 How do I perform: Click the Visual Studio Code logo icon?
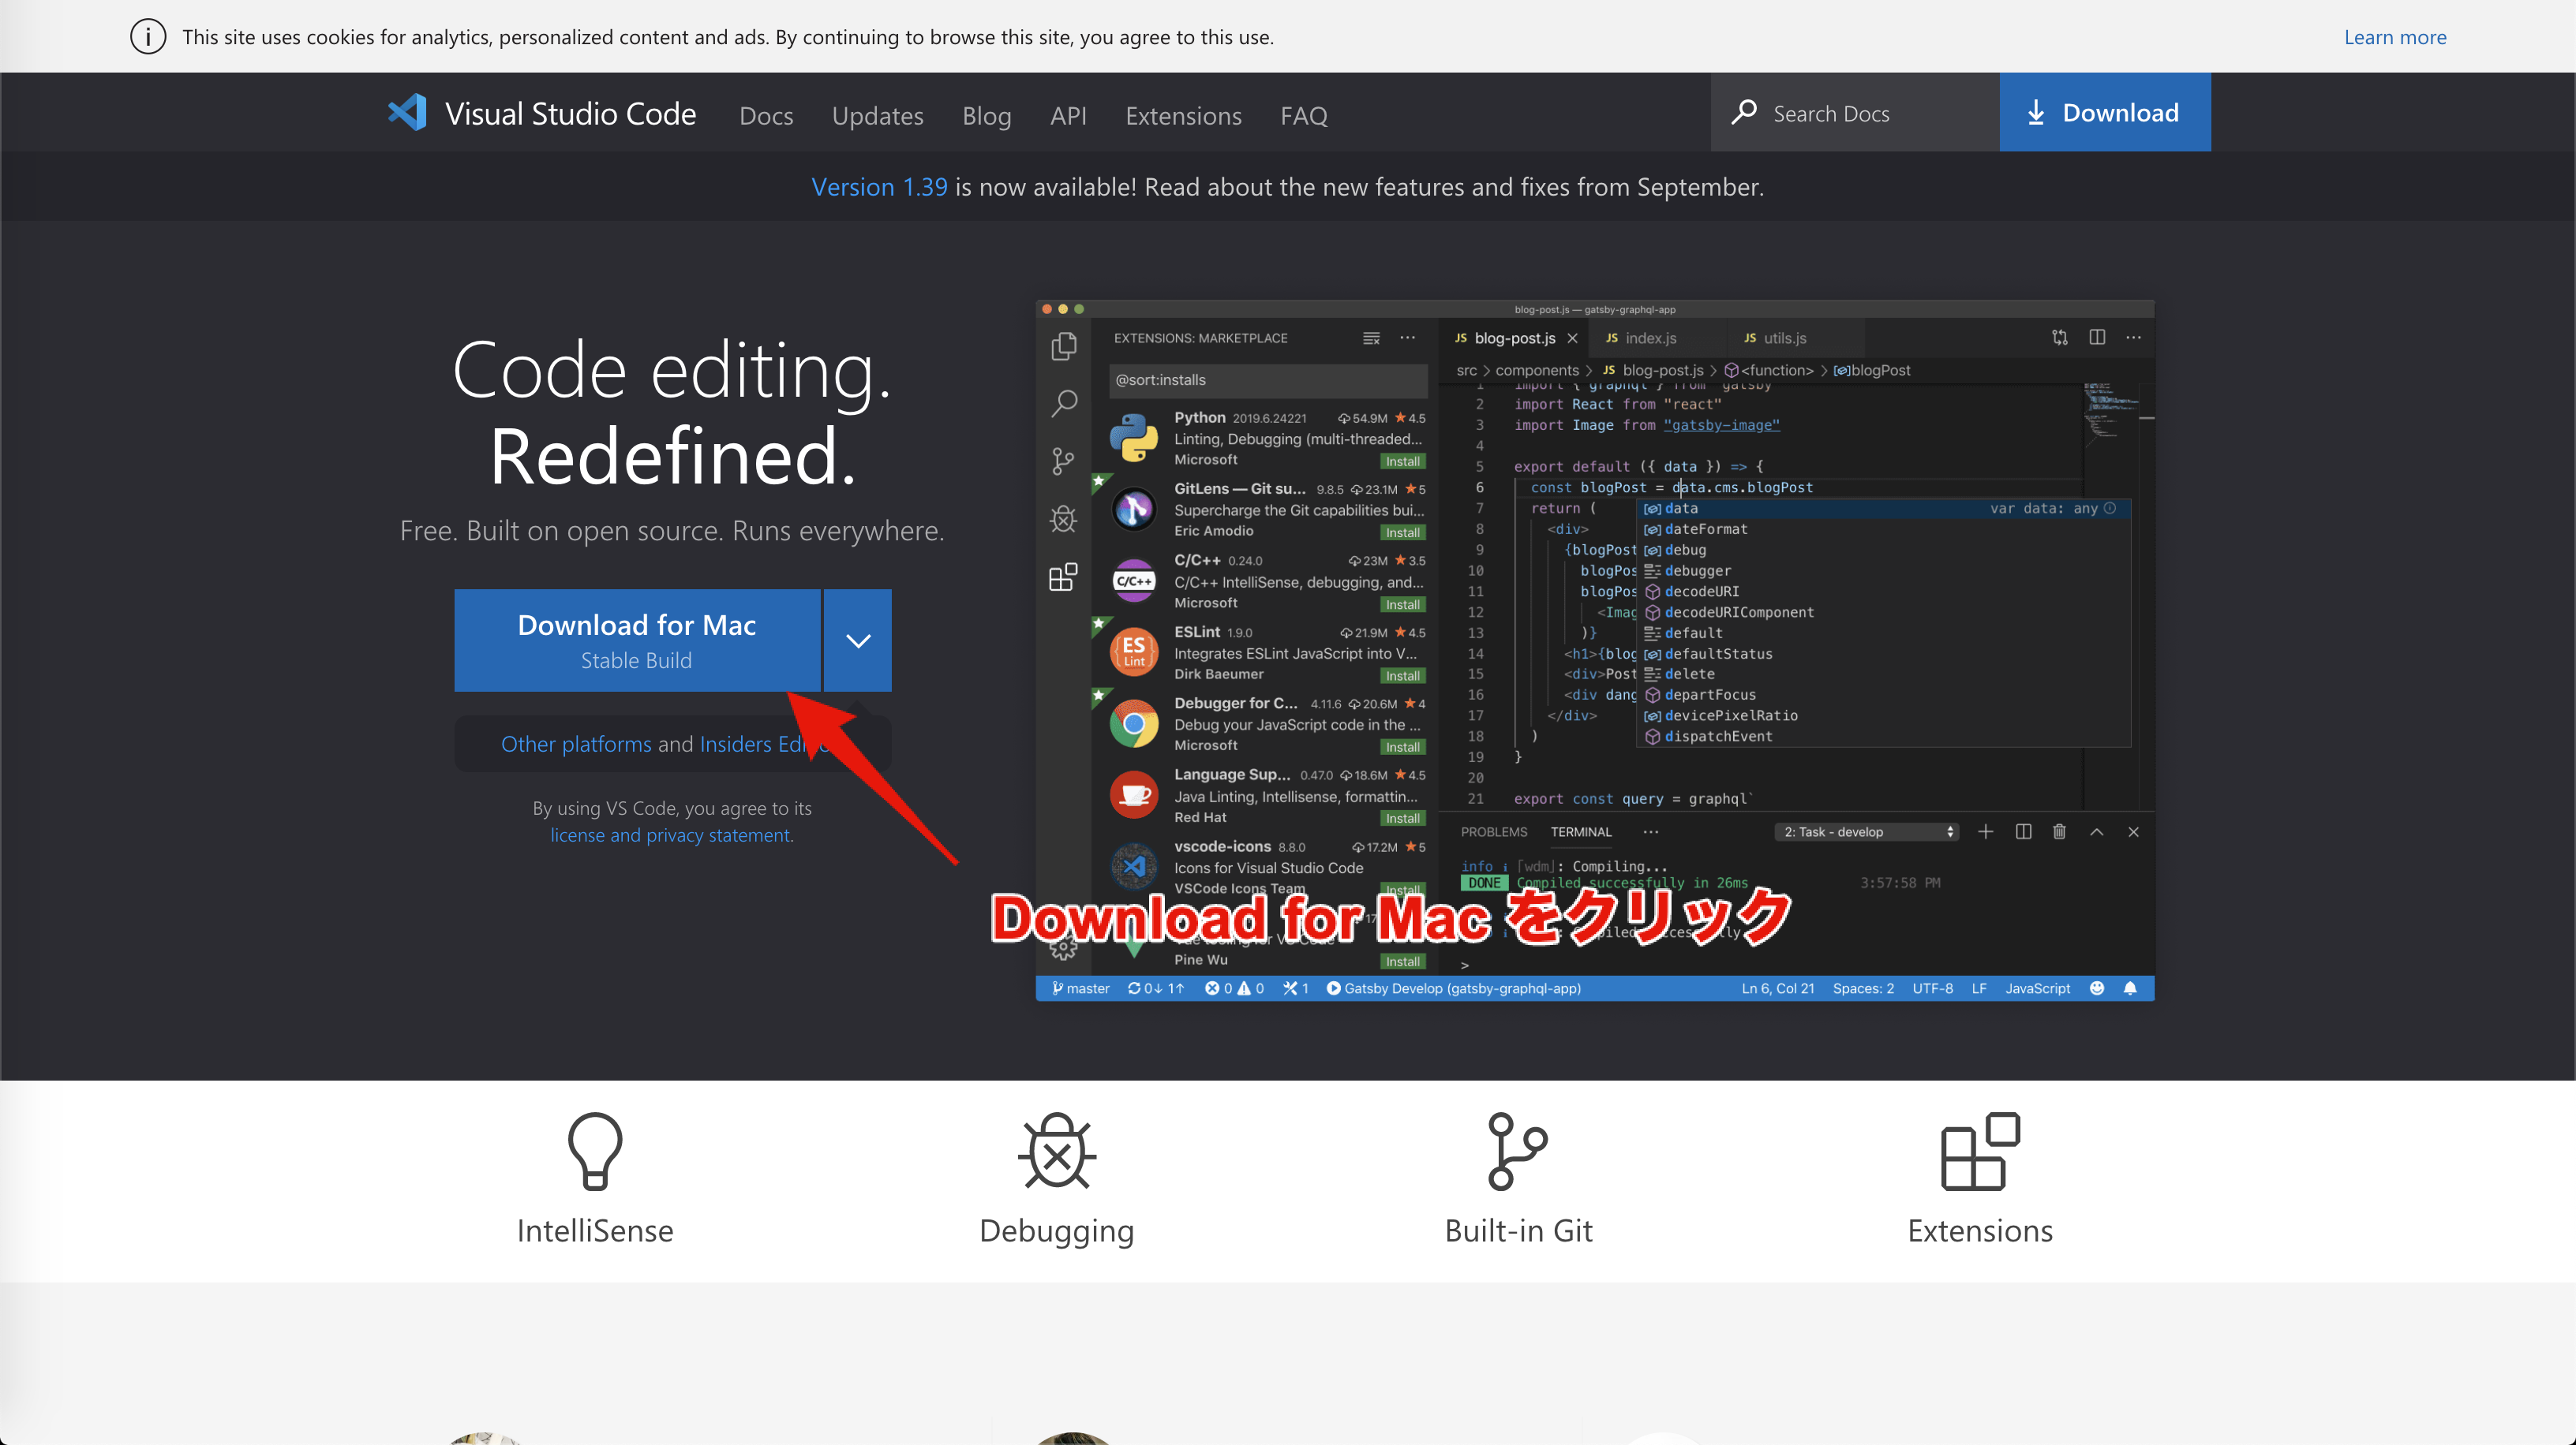pos(407,113)
